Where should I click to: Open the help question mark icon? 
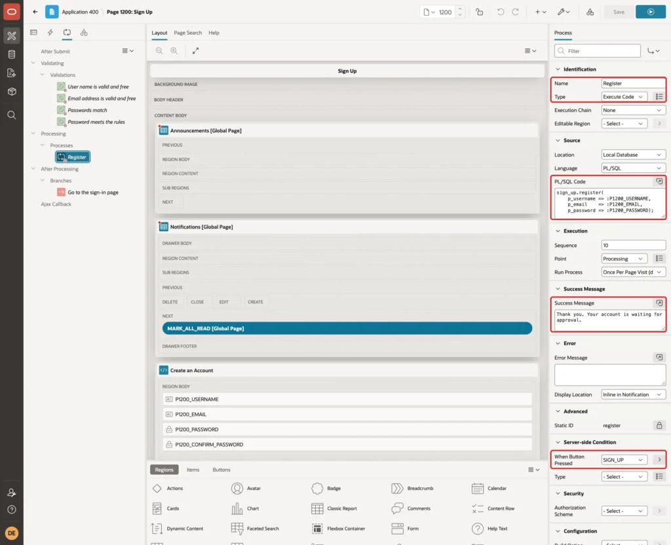[12, 510]
